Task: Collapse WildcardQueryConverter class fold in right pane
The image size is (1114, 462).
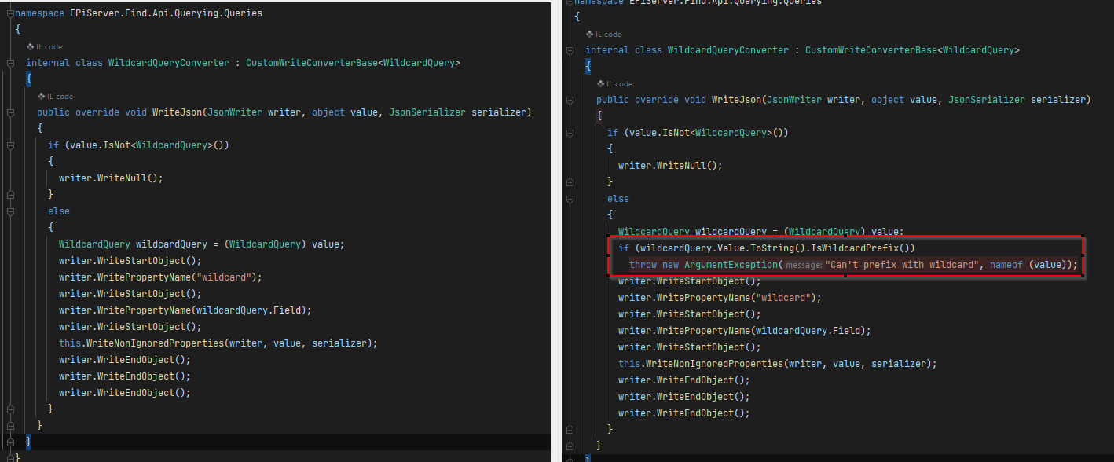Action: [570, 50]
